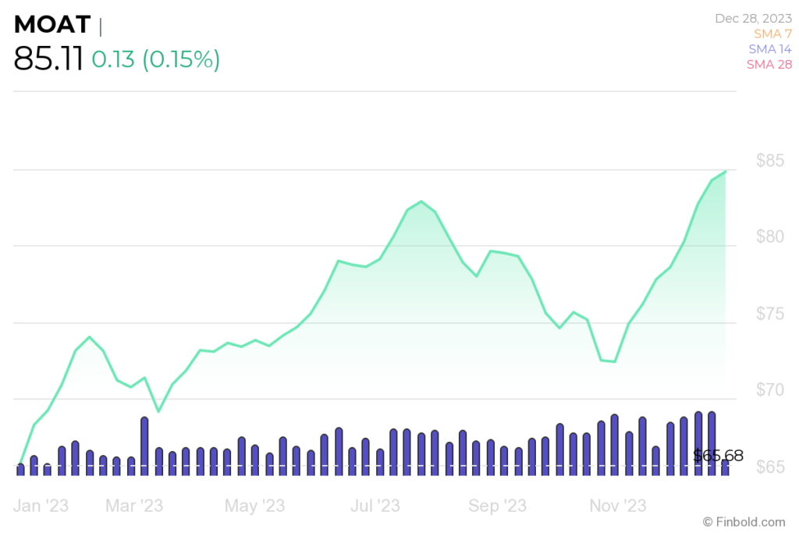Click the $65.68 baseline price label

point(718,456)
